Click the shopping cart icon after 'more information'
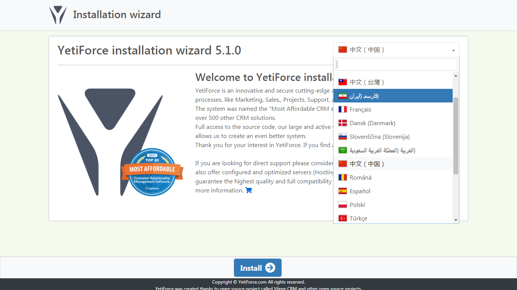Image resolution: width=517 pixels, height=290 pixels. tap(249, 190)
